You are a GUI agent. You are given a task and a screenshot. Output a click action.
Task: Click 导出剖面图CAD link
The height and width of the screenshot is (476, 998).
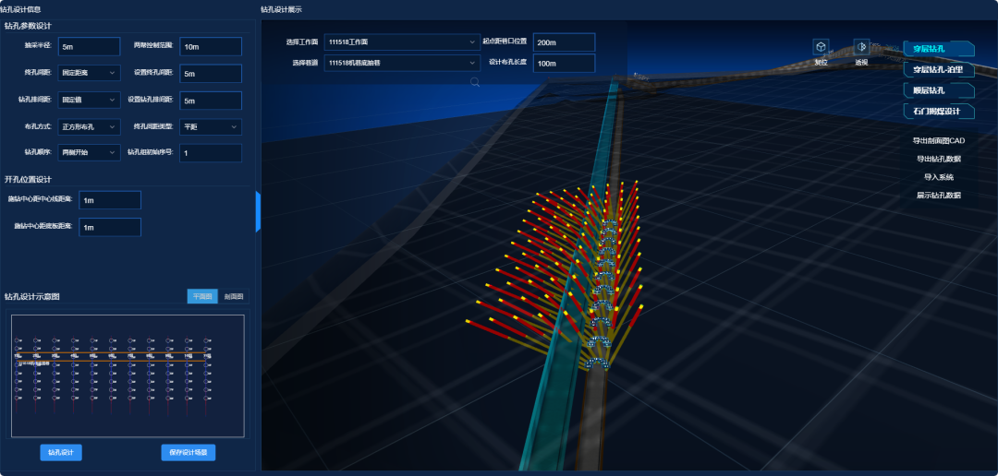[939, 140]
